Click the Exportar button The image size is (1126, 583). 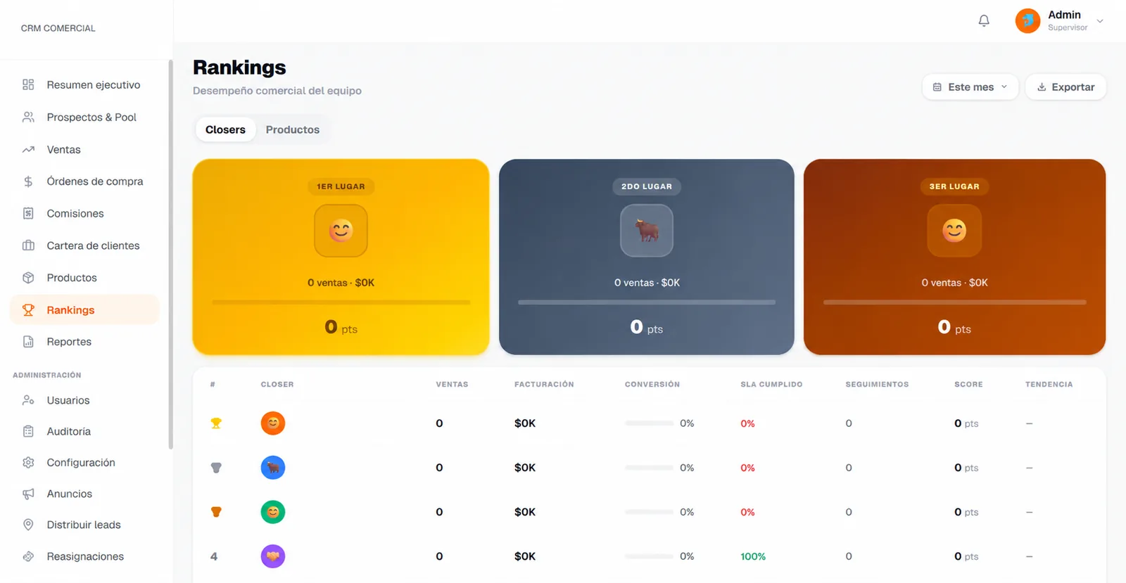(x=1065, y=87)
